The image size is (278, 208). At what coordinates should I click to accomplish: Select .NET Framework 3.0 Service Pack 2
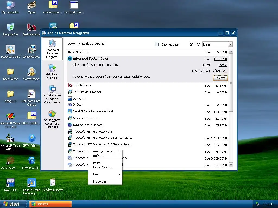click(x=148, y=145)
